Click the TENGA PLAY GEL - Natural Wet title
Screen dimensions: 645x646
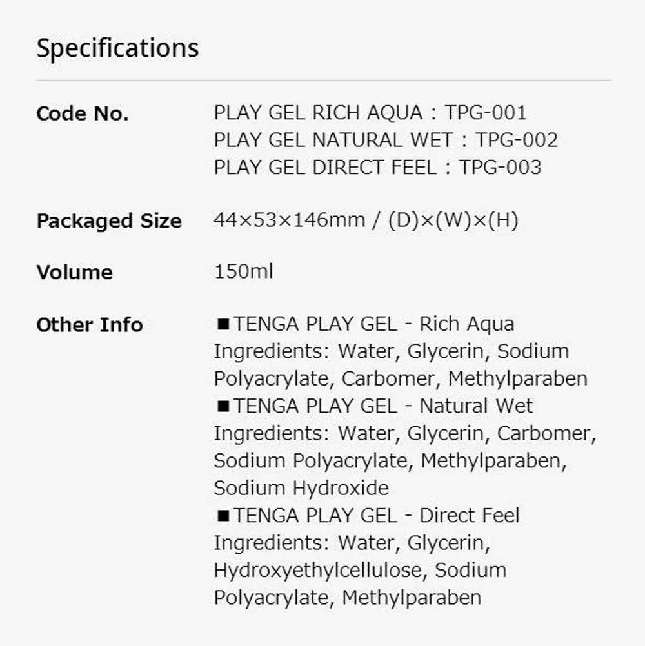[x=383, y=406]
